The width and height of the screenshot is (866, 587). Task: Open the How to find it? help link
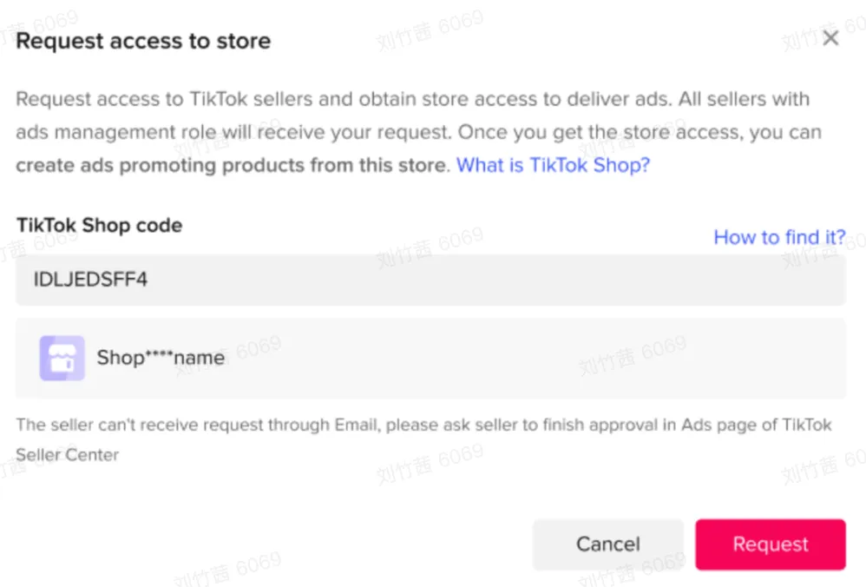(x=779, y=237)
